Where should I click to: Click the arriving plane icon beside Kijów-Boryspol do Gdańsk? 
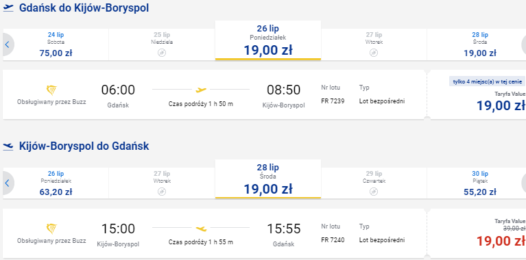click(x=8, y=146)
